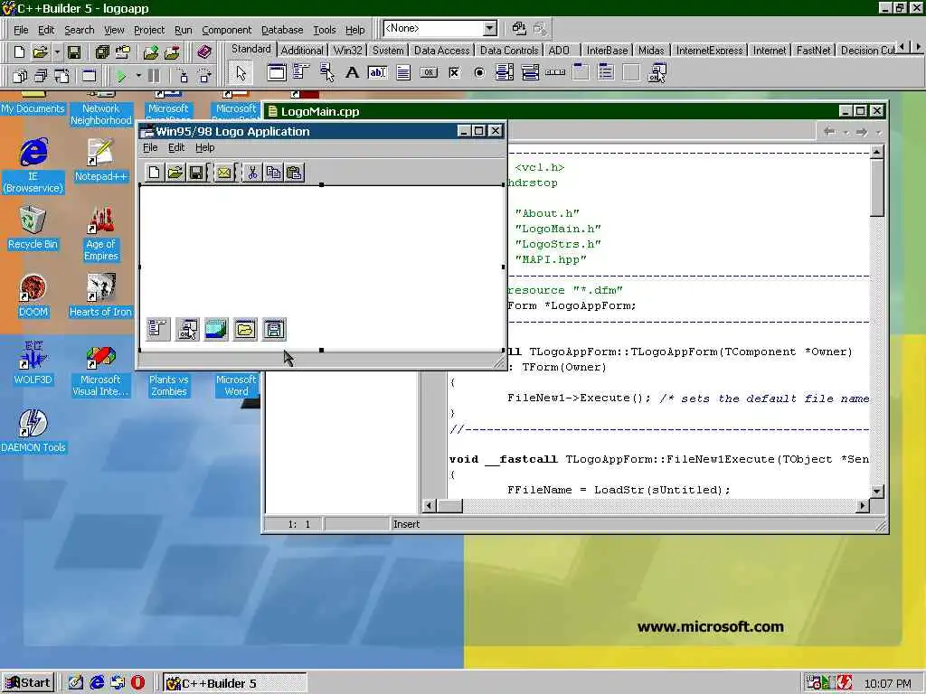The width and height of the screenshot is (926, 694).
Task: Select the Button 'OK' component in palette
Action: point(429,72)
